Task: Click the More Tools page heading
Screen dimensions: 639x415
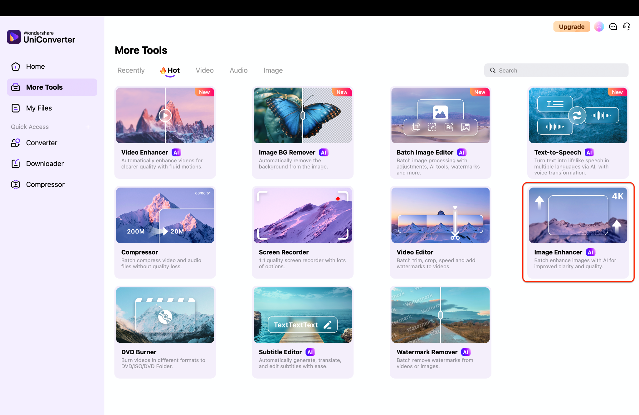Action: [x=141, y=50]
